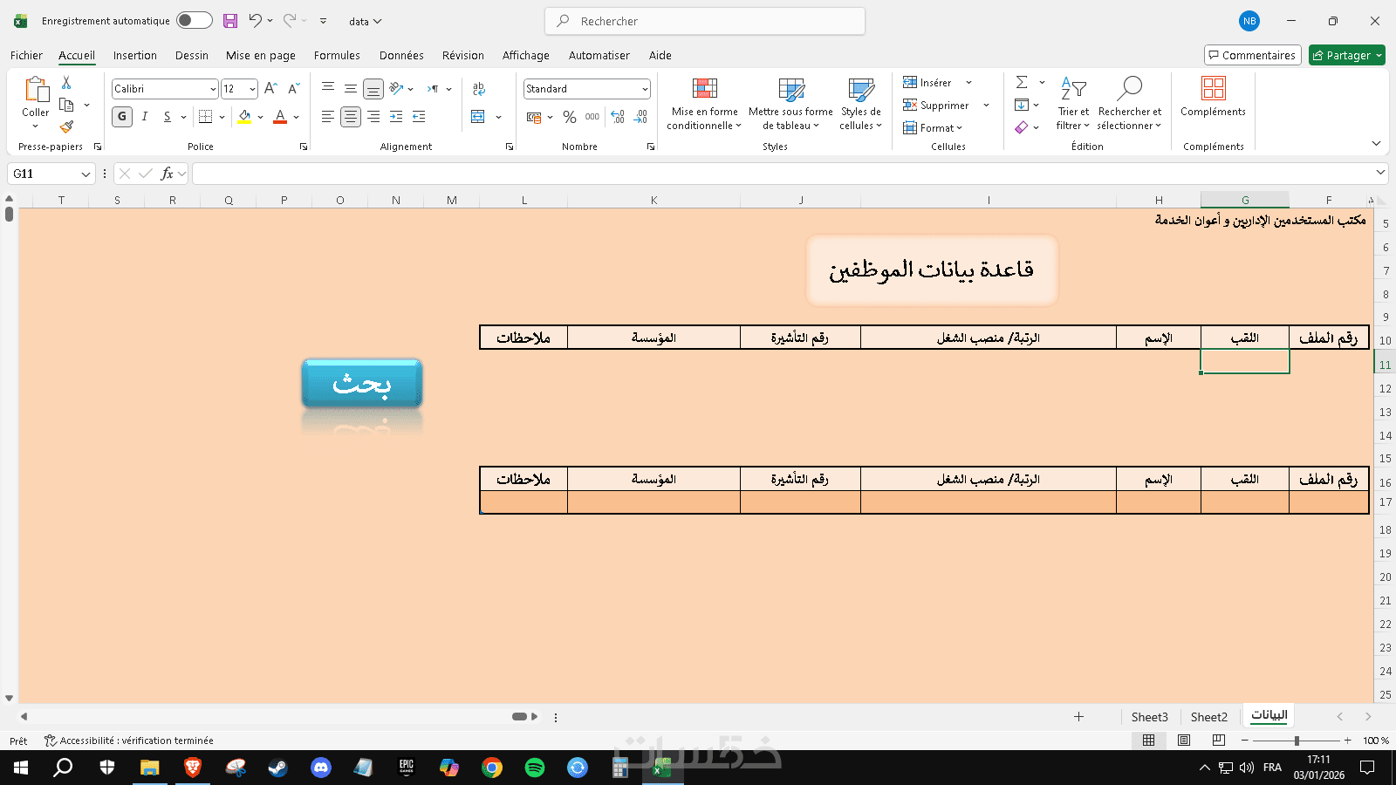Decrease font size with the small A
Image resolution: width=1396 pixels, height=785 pixels.
[293, 89]
